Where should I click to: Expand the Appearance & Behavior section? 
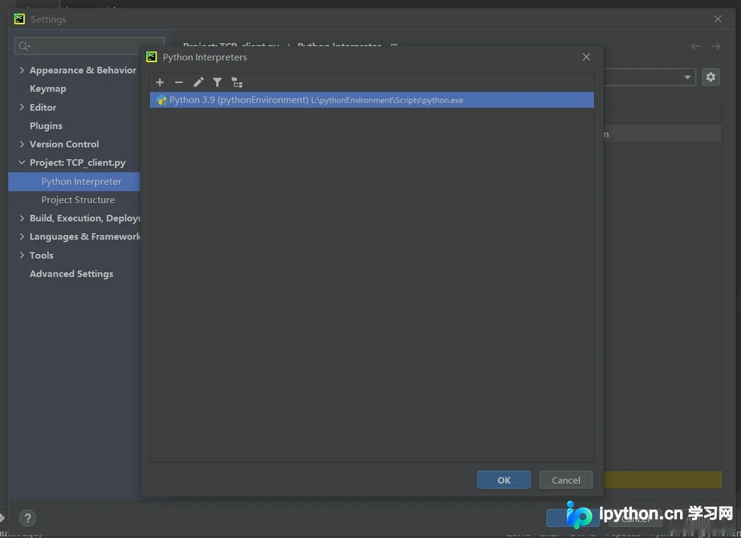tap(22, 70)
